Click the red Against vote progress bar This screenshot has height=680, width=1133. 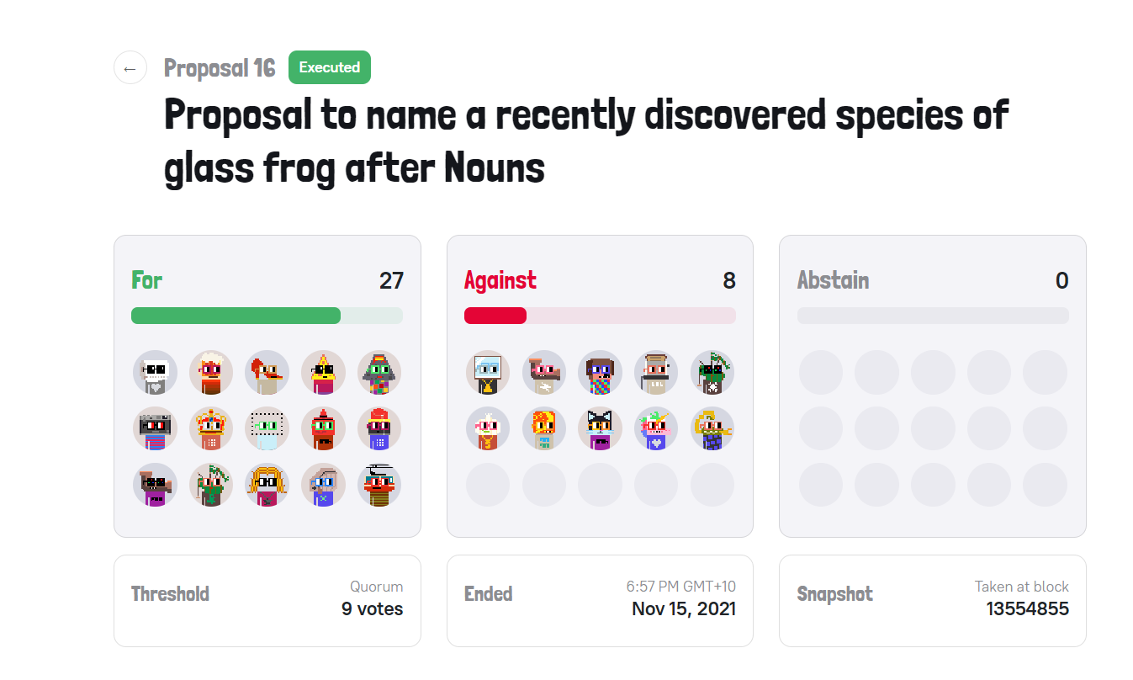click(495, 316)
